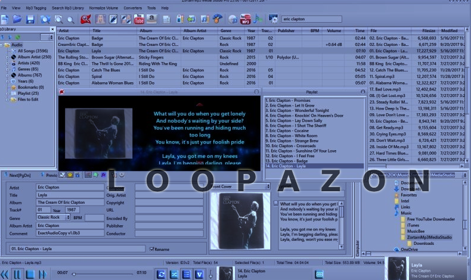Click the Next[PgDn] button
The image size is (471, 280).
(x=17, y=175)
